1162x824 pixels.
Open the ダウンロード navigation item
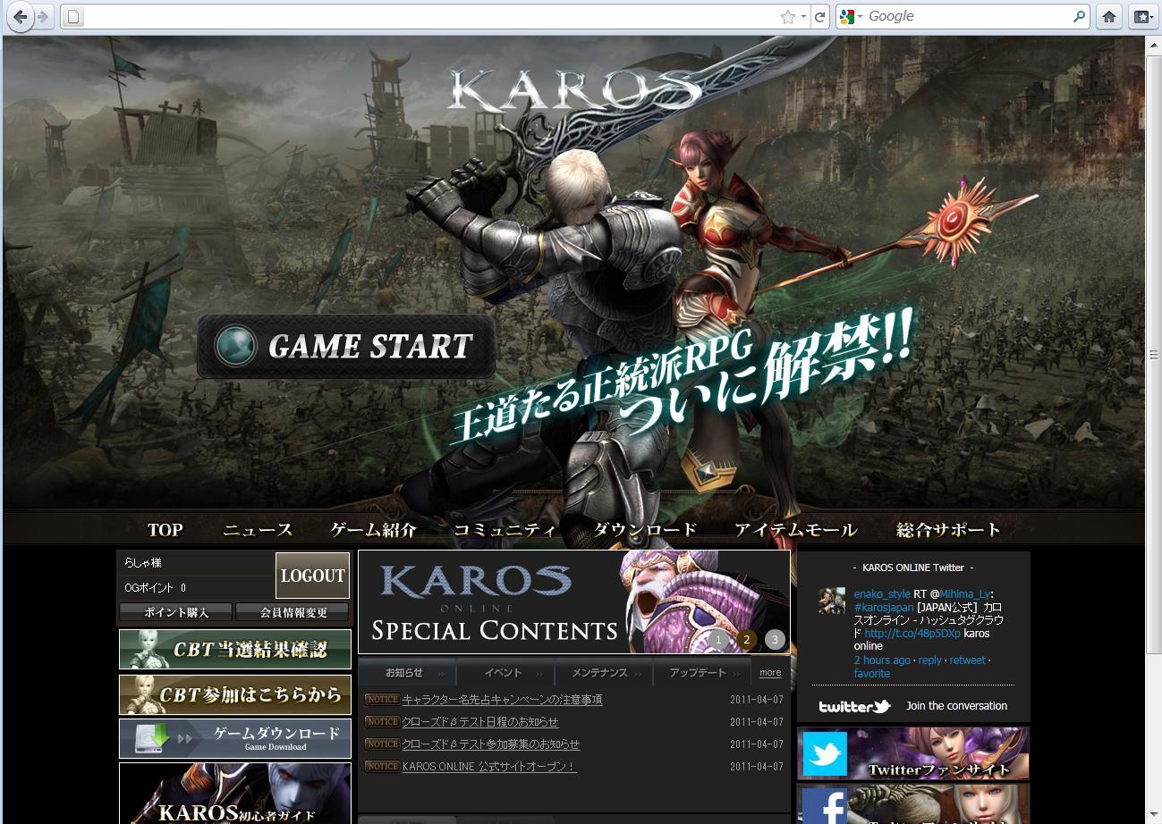645,529
